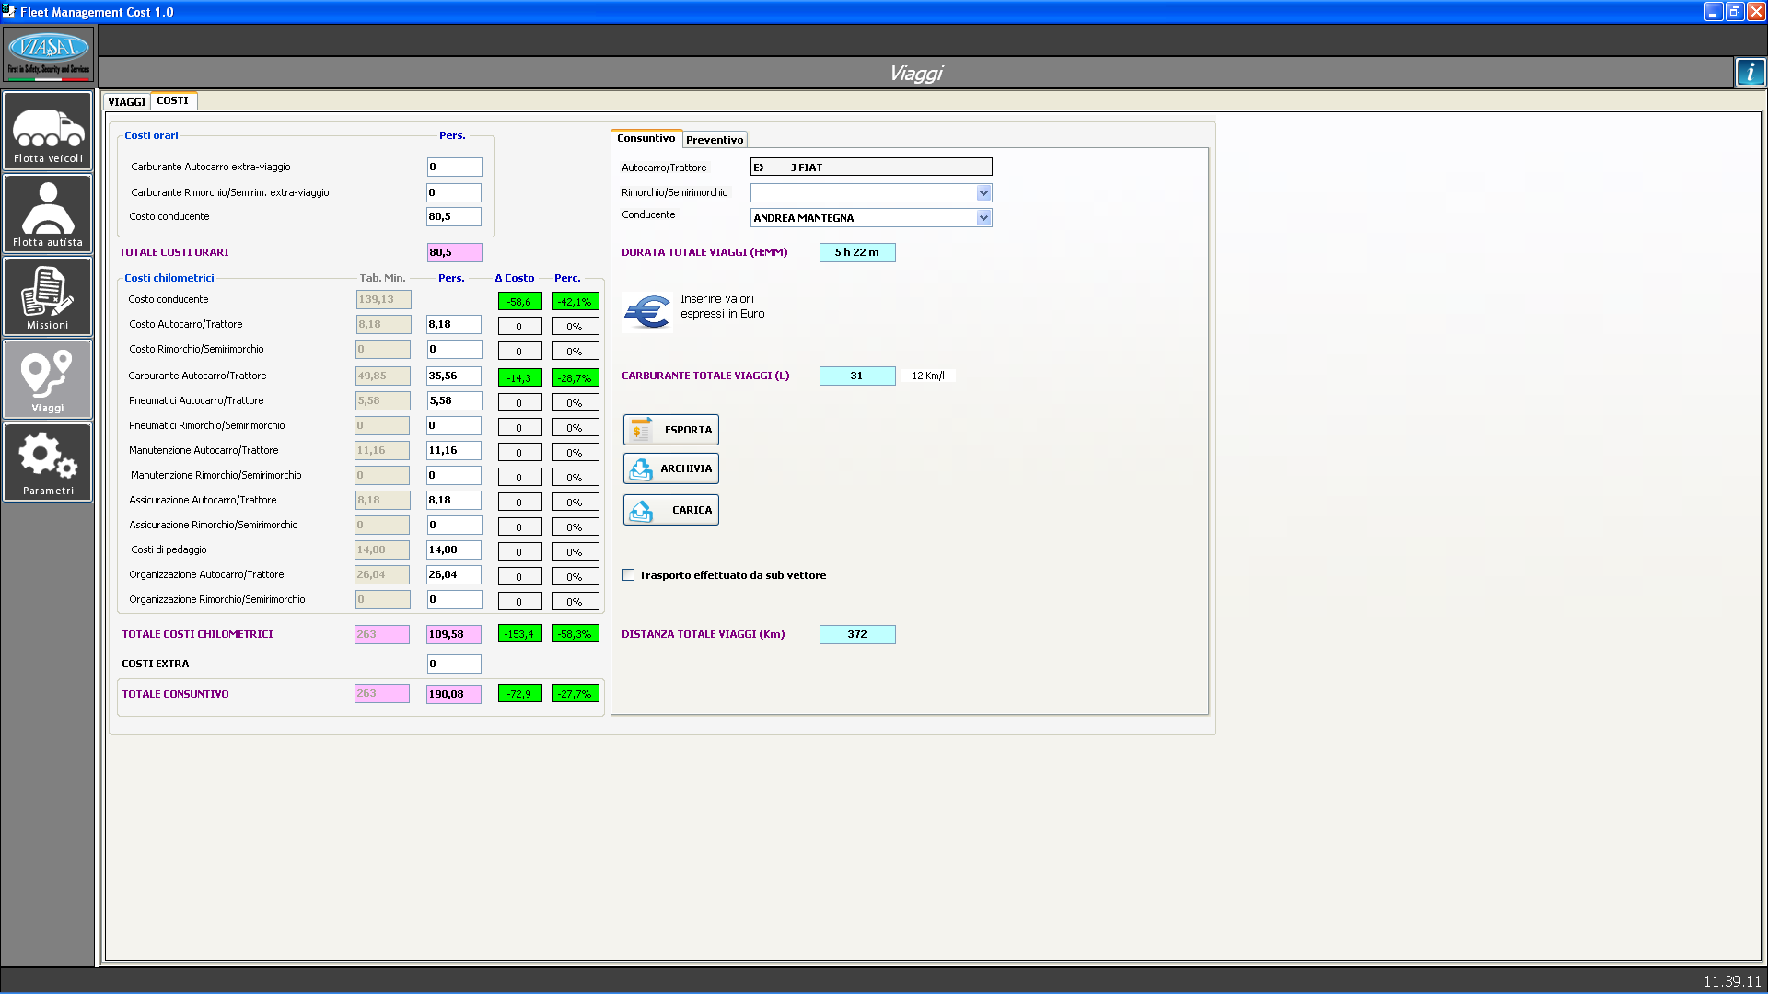
Task: Click the green -58,3% total percentage cell
Action: [575, 633]
